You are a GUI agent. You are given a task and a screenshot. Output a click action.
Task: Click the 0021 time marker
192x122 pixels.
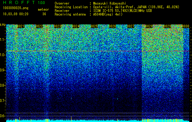click(x=21, y=26)
